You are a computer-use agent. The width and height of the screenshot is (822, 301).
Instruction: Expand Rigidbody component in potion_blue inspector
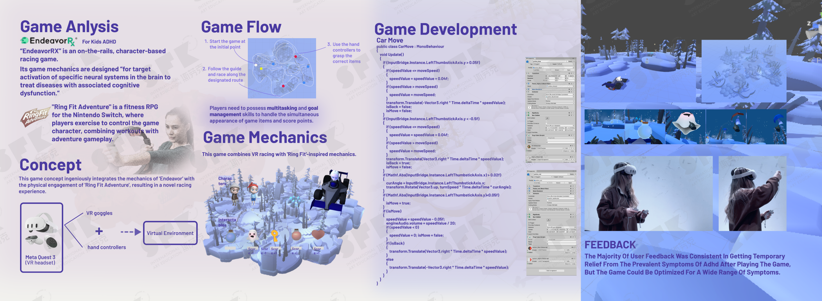[527, 113]
